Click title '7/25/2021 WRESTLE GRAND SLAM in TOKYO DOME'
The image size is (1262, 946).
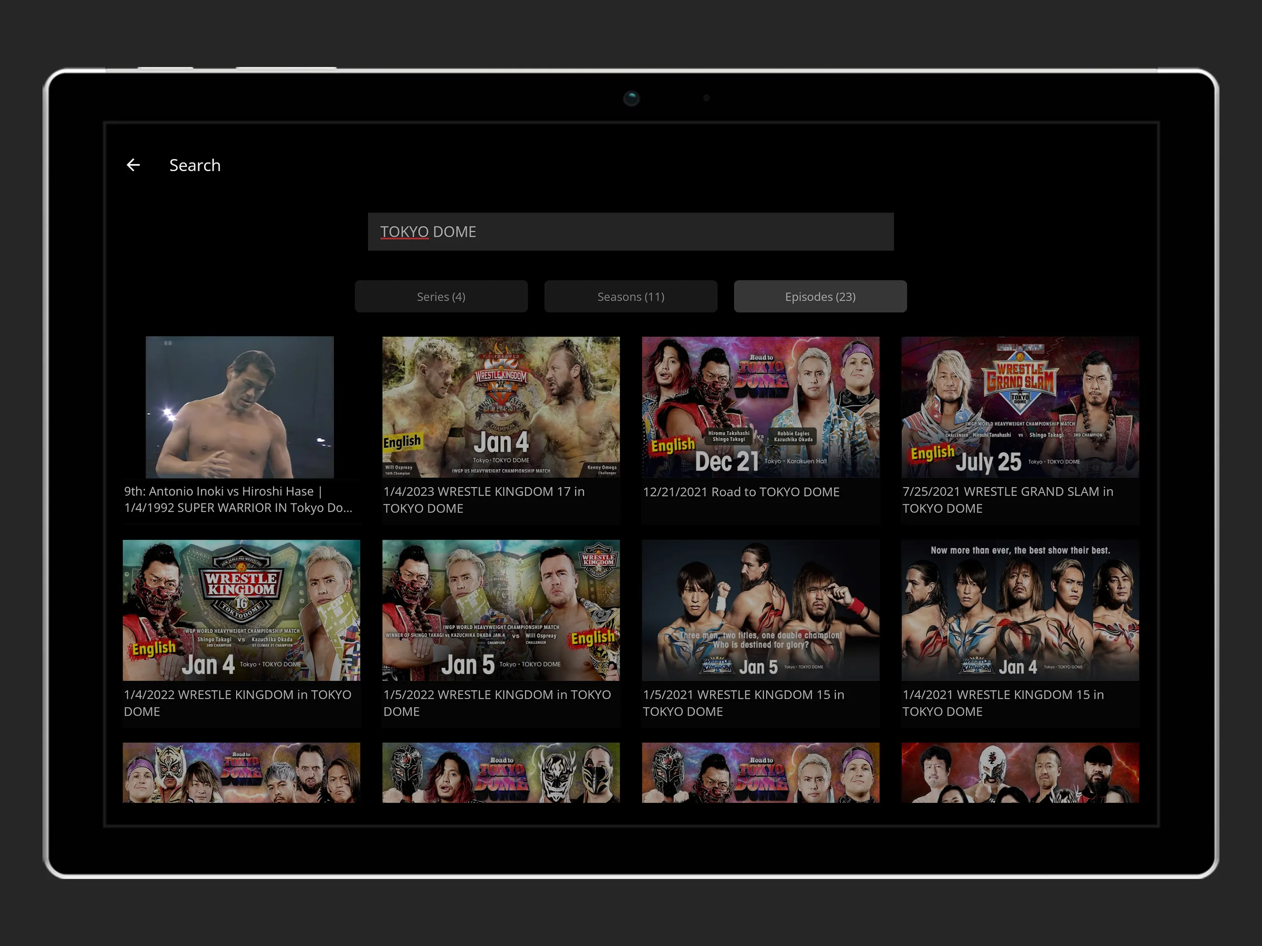(x=1007, y=500)
